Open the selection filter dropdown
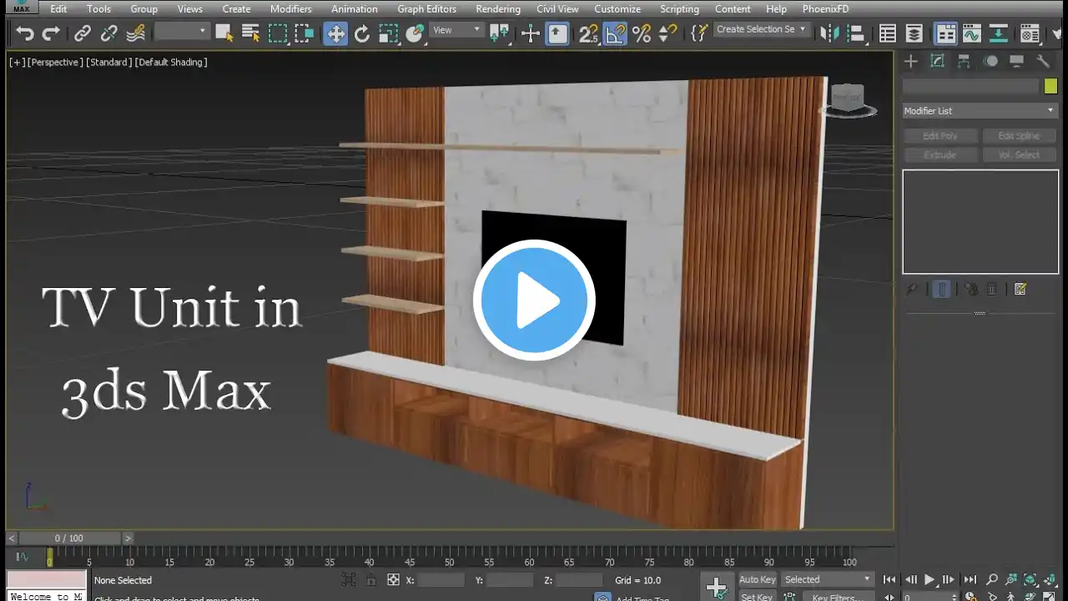This screenshot has height=601, width=1068. pyautogui.click(x=181, y=31)
